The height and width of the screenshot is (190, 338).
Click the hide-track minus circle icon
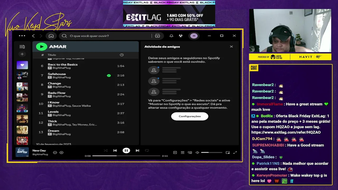(55, 153)
